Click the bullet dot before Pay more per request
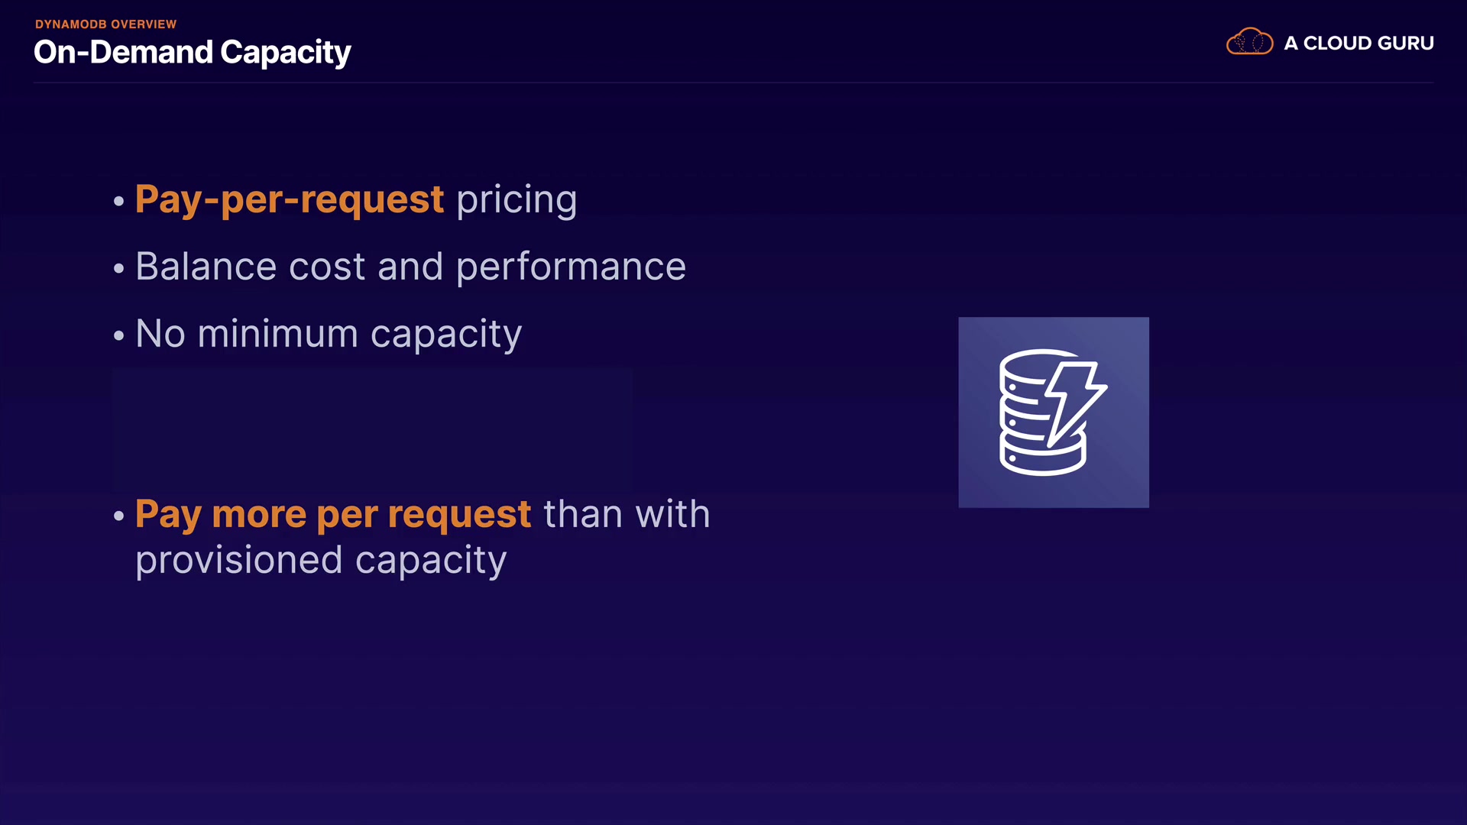The image size is (1467, 825). 118,516
